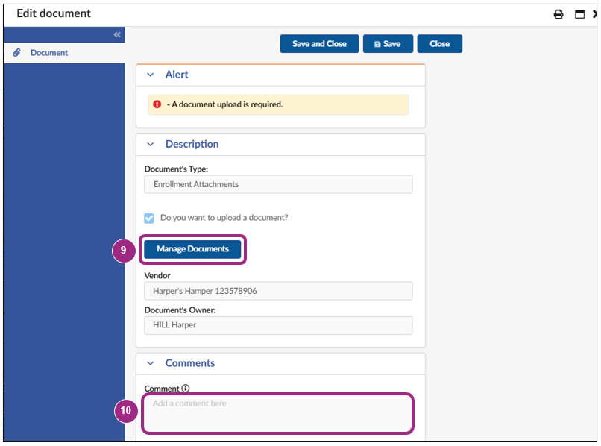The height and width of the screenshot is (446, 601).
Task: Click the red error icon in the alert banner
Action: 157,104
